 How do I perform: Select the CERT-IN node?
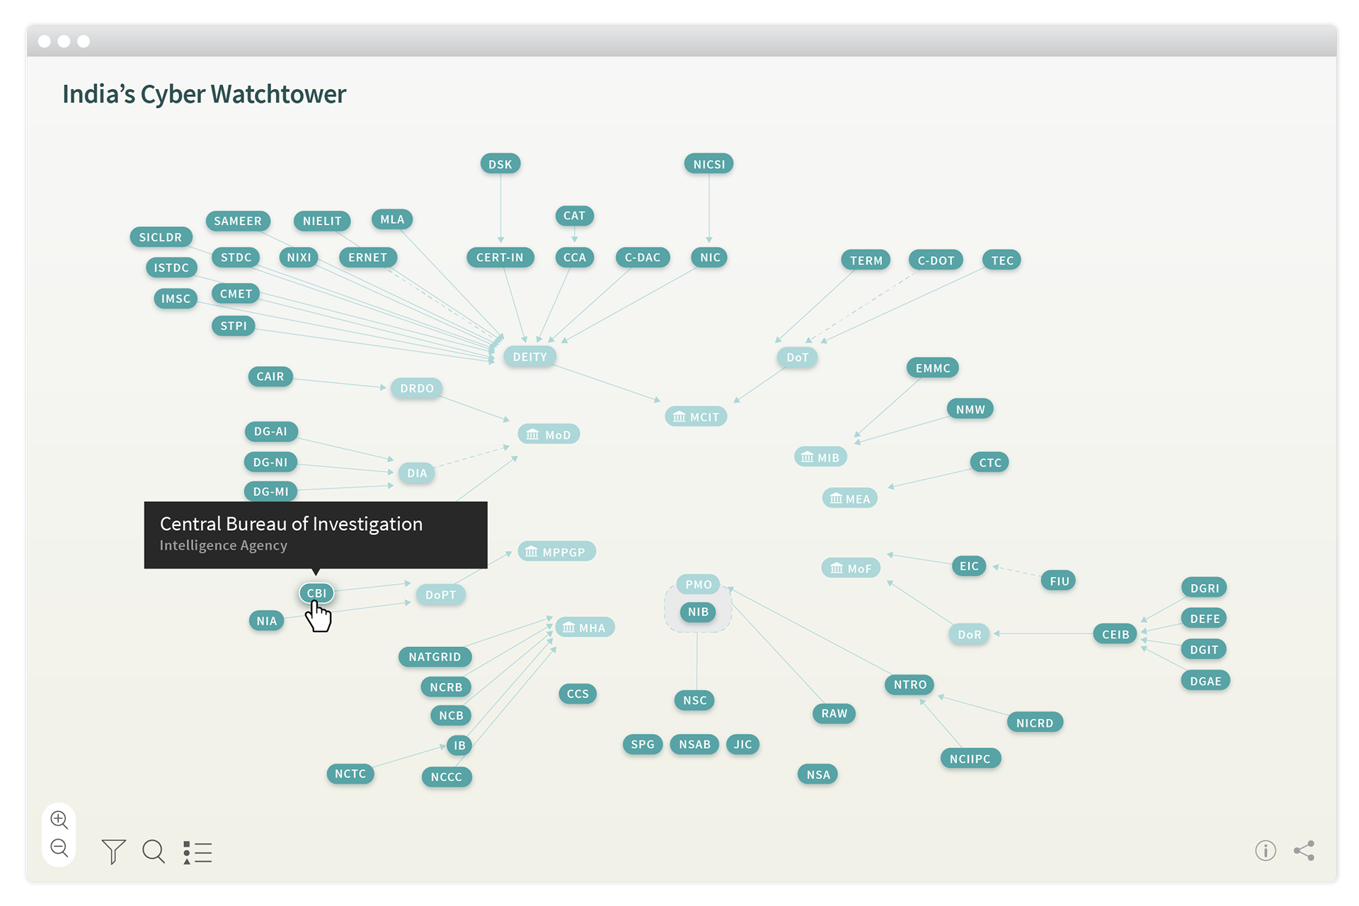click(x=500, y=258)
